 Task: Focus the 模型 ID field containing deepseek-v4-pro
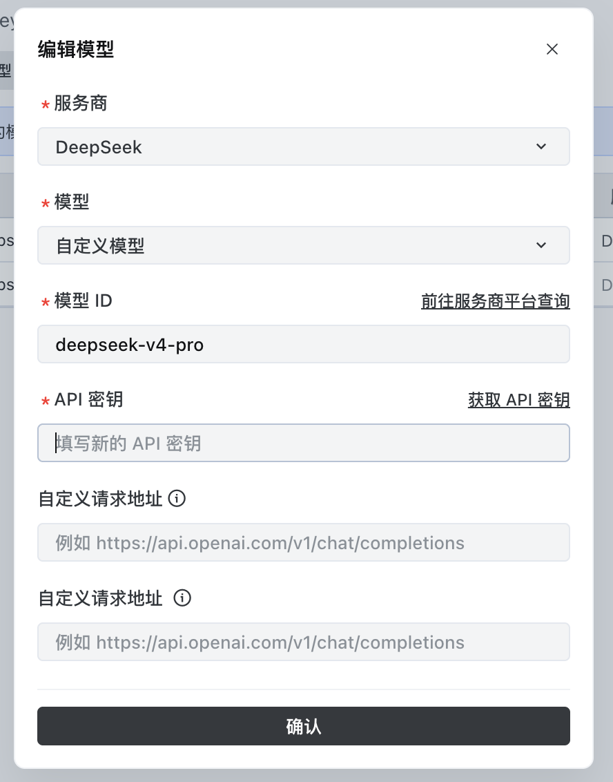tap(304, 344)
